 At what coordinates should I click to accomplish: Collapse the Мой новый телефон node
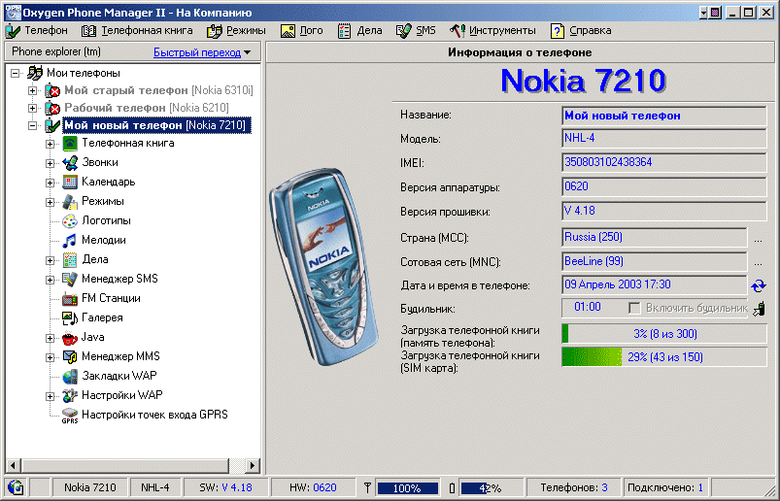tap(32, 126)
